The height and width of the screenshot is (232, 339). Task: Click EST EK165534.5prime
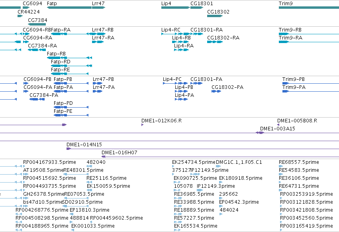pyautogui.click(x=196, y=226)
